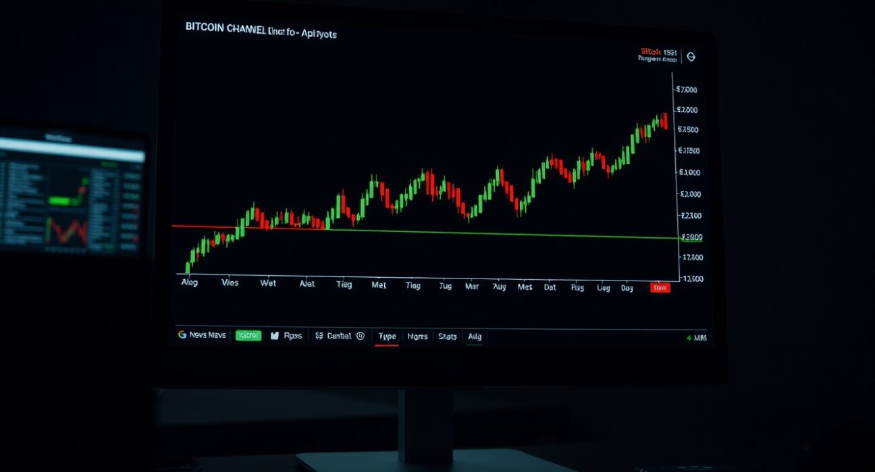The width and height of the screenshot is (875, 472).
Task: Click the red button on the time axis
Action: coord(660,287)
